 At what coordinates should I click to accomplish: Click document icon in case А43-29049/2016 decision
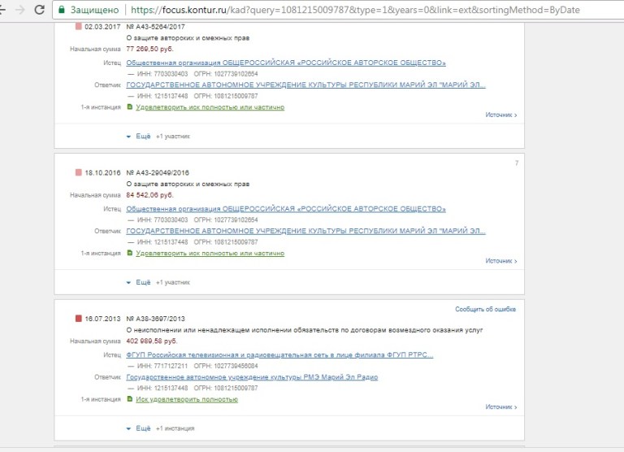(x=129, y=253)
